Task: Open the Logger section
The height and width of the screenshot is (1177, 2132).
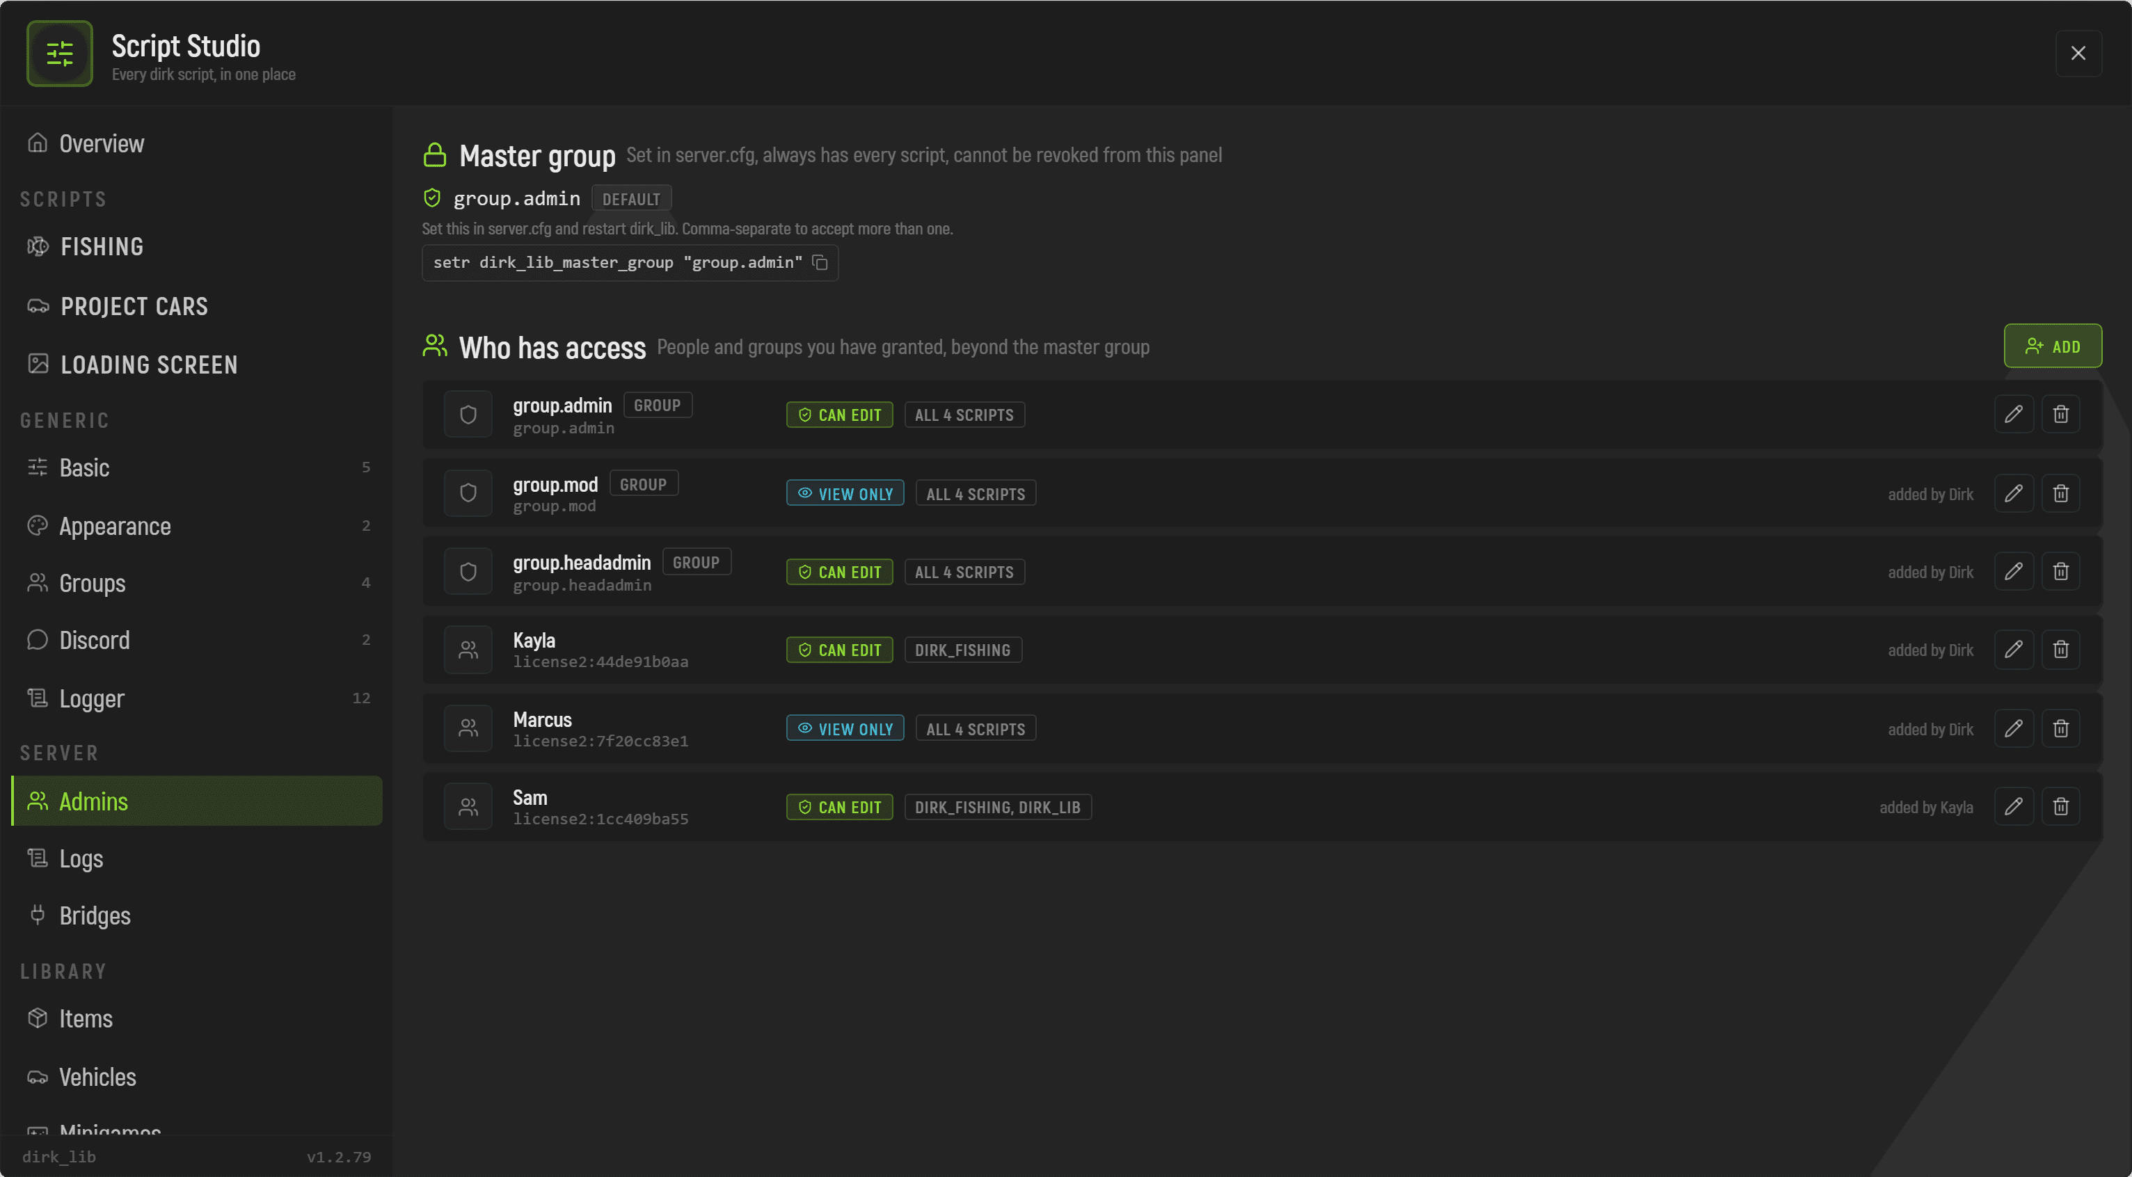Action: pos(196,699)
